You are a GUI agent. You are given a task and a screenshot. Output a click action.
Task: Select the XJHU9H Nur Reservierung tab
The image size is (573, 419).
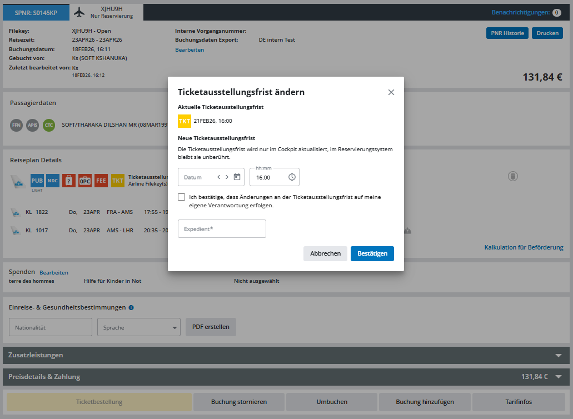pyautogui.click(x=106, y=12)
